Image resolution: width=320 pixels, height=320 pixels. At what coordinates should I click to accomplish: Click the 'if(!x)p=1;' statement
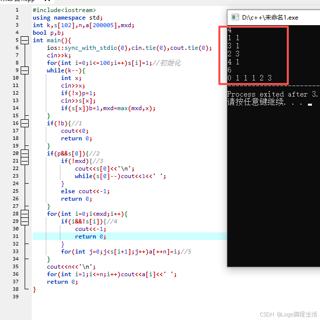[78, 93]
